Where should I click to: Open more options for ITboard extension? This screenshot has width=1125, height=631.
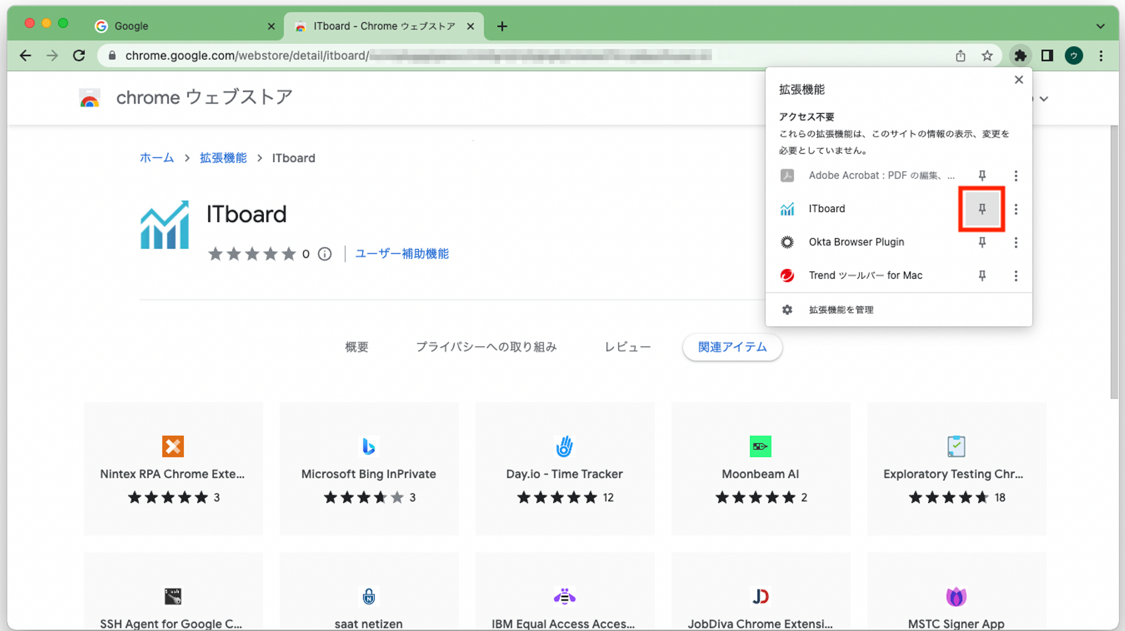1016,209
